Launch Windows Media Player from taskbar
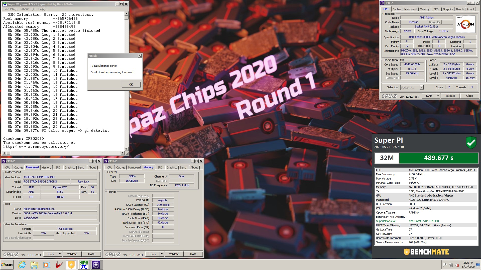The image size is (481, 270). [x=47, y=264]
